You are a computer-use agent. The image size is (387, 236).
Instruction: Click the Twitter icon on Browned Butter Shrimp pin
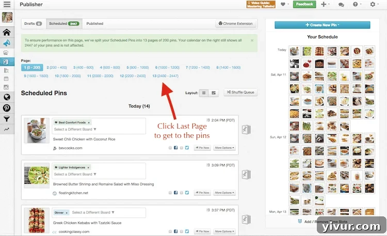(x=187, y=193)
